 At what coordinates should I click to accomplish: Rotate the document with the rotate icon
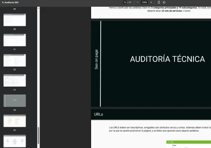(x=164, y=2)
